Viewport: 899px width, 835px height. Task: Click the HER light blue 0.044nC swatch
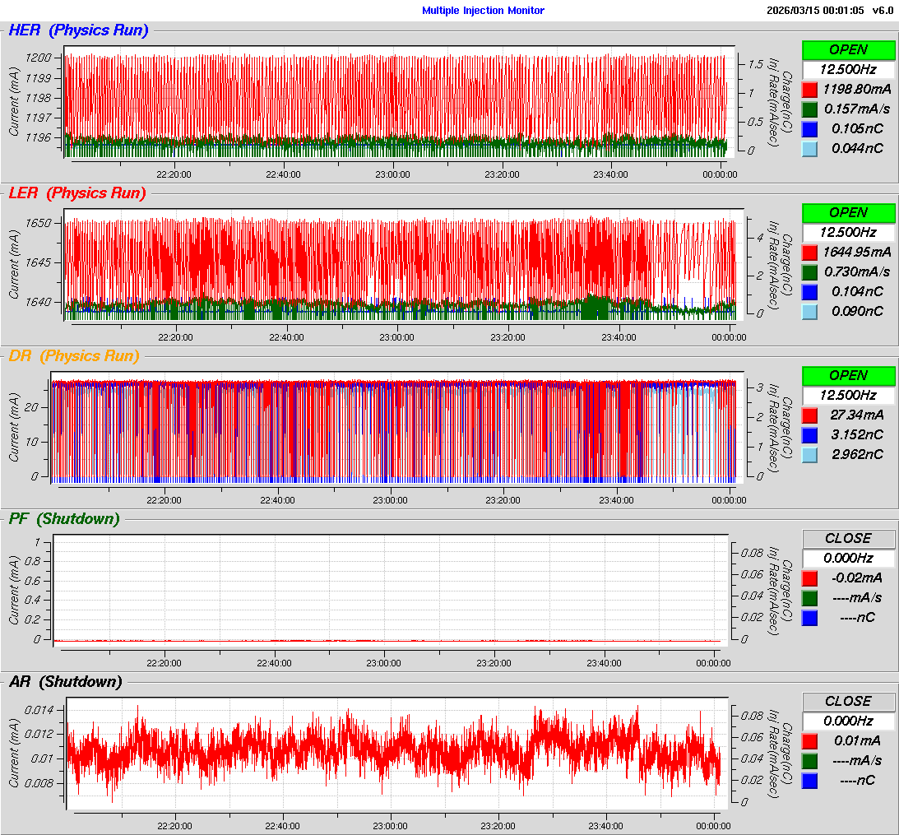[x=809, y=148]
